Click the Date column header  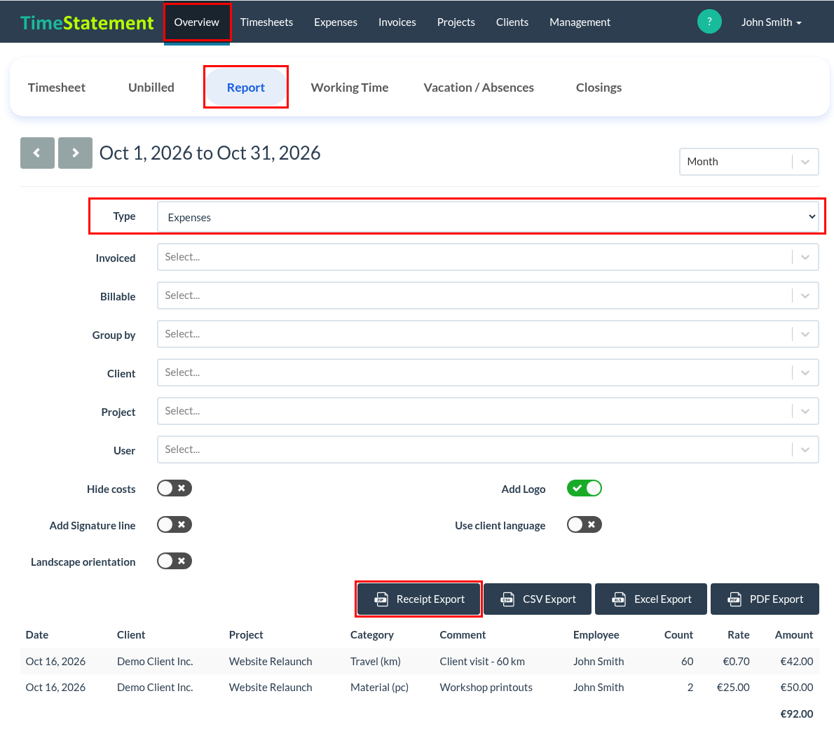pos(36,635)
